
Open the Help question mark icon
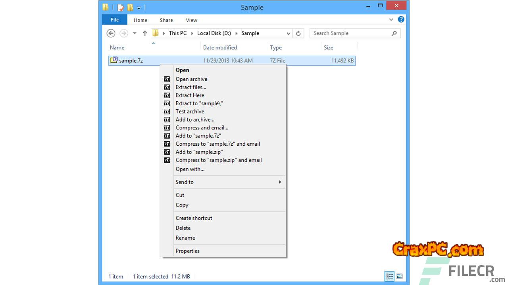[x=401, y=19]
